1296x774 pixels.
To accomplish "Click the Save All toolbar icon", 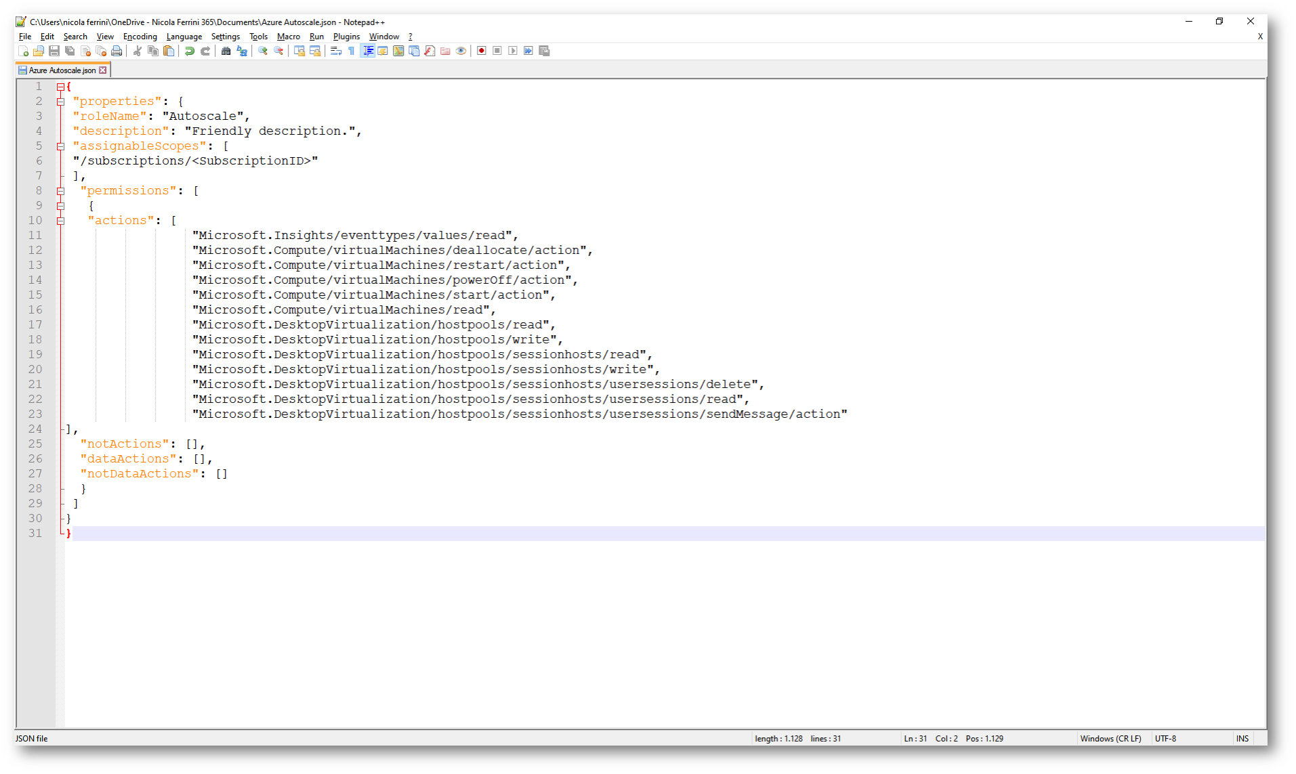I will click(x=70, y=51).
